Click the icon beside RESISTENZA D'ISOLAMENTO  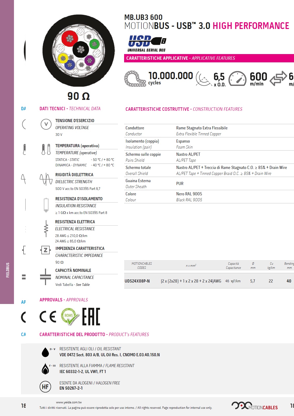click(x=46, y=205)
